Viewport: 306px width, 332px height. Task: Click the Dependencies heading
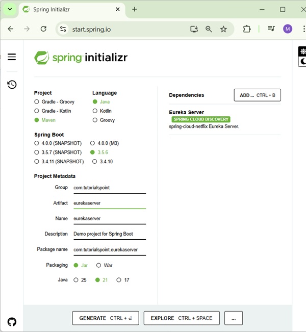[187, 95]
